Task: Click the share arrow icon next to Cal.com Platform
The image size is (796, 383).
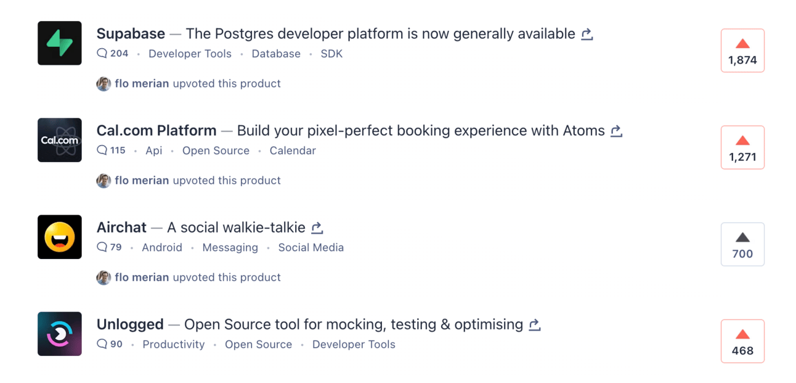Action: pyautogui.click(x=616, y=131)
